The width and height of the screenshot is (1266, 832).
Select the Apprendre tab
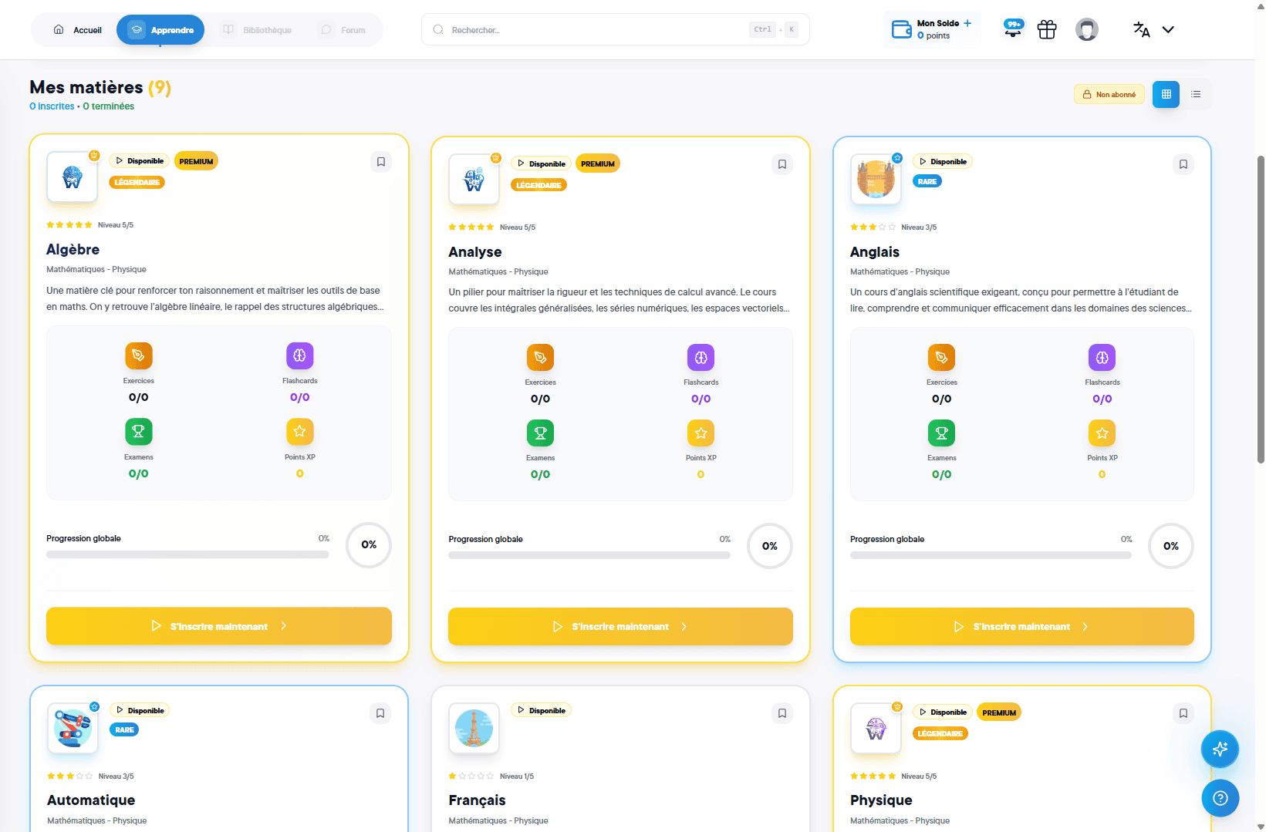[160, 30]
